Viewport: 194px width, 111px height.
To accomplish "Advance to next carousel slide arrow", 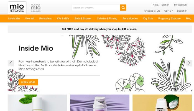I will point(189,63).
